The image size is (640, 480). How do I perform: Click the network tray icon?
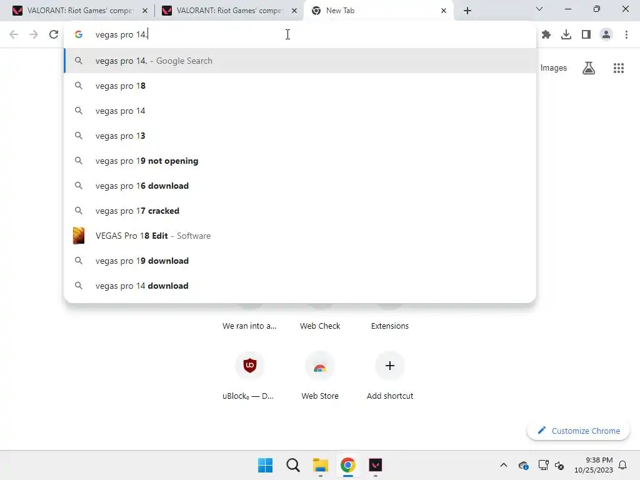coord(543,465)
